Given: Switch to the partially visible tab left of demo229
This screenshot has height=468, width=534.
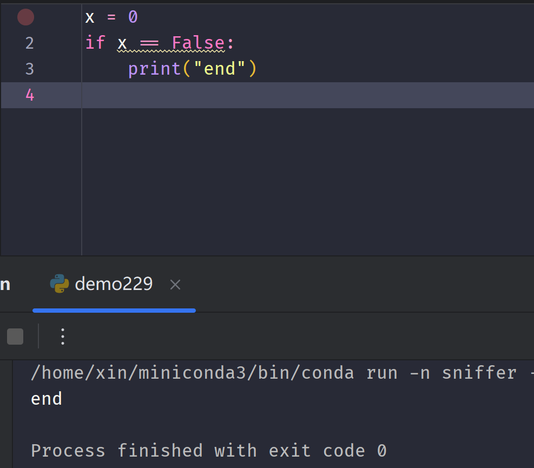Looking at the screenshot, I should (x=4, y=284).
